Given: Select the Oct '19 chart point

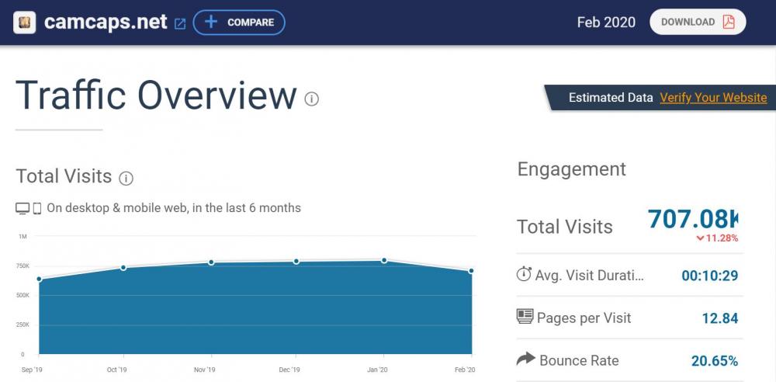Looking at the screenshot, I should point(123,268).
